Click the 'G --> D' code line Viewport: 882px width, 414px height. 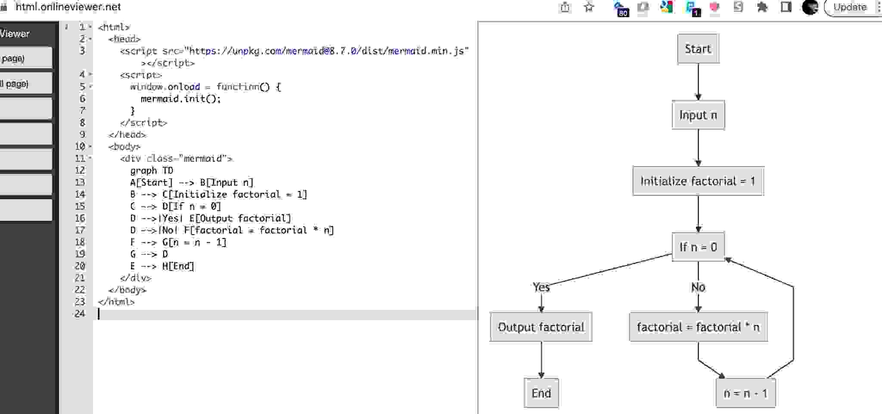[x=149, y=254]
